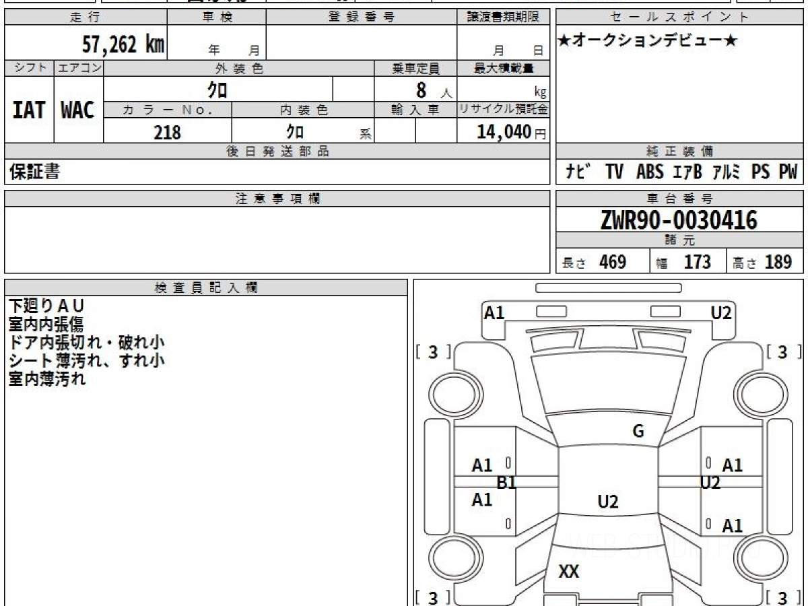Click the 乗車定員 header cell
Image resolution: width=808 pixels, height=606 pixels.
pyautogui.click(x=415, y=68)
